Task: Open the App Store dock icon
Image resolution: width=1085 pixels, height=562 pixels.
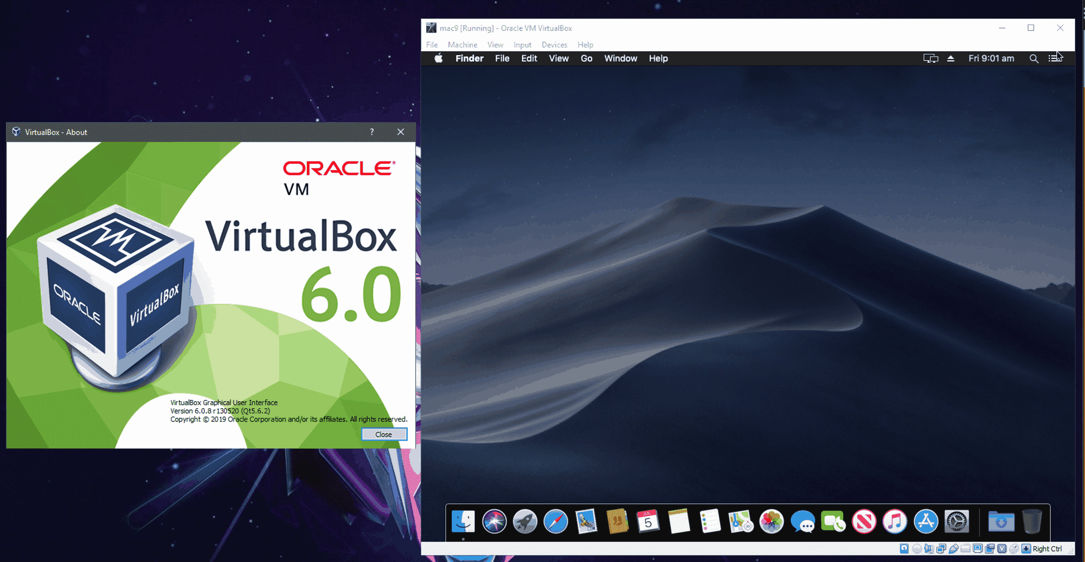Action: tap(926, 522)
